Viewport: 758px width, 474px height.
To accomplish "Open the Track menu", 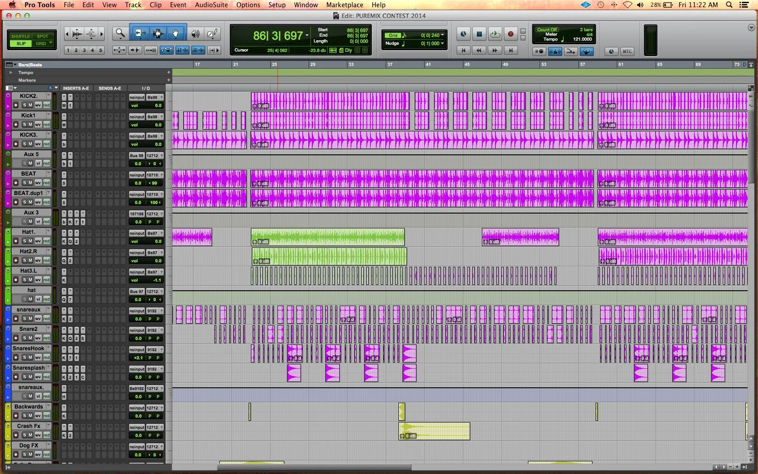I will (x=133, y=5).
